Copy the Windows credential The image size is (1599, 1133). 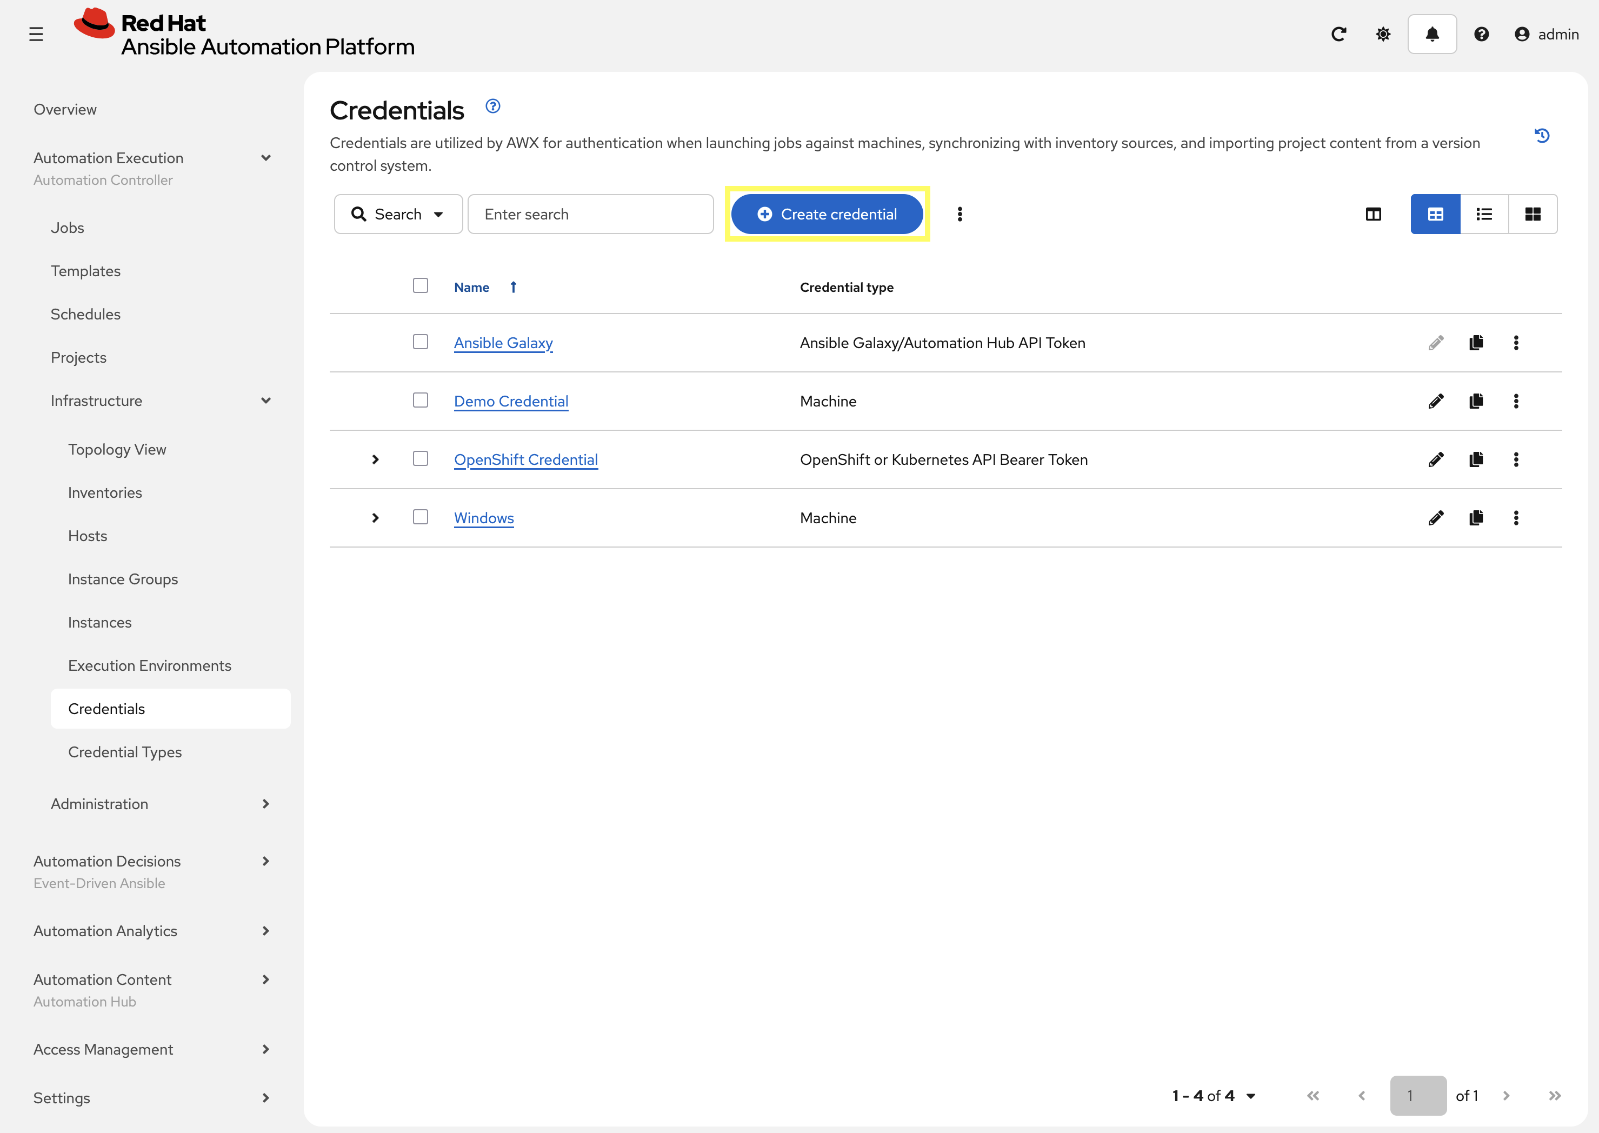[1476, 518]
